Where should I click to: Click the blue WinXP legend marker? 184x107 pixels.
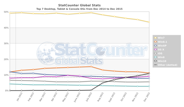155,46
